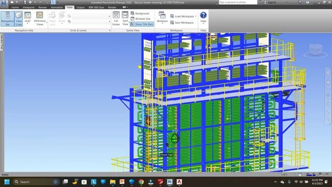
Task: Toggle the View Cube display
Action: point(19,19)
